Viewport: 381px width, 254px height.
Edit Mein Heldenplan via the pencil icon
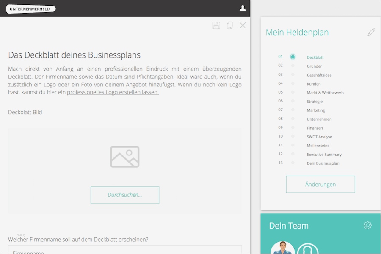[371, 31]
